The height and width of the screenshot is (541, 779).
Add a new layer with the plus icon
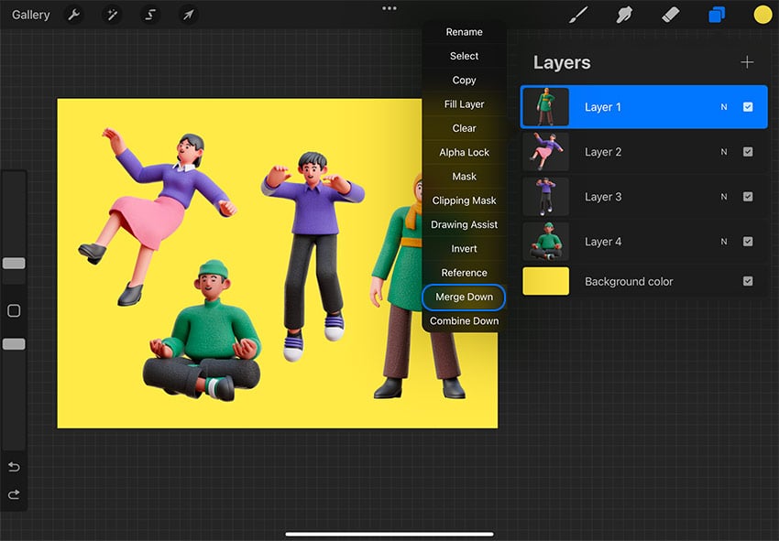pyautogui.click(x=748, y=62)
